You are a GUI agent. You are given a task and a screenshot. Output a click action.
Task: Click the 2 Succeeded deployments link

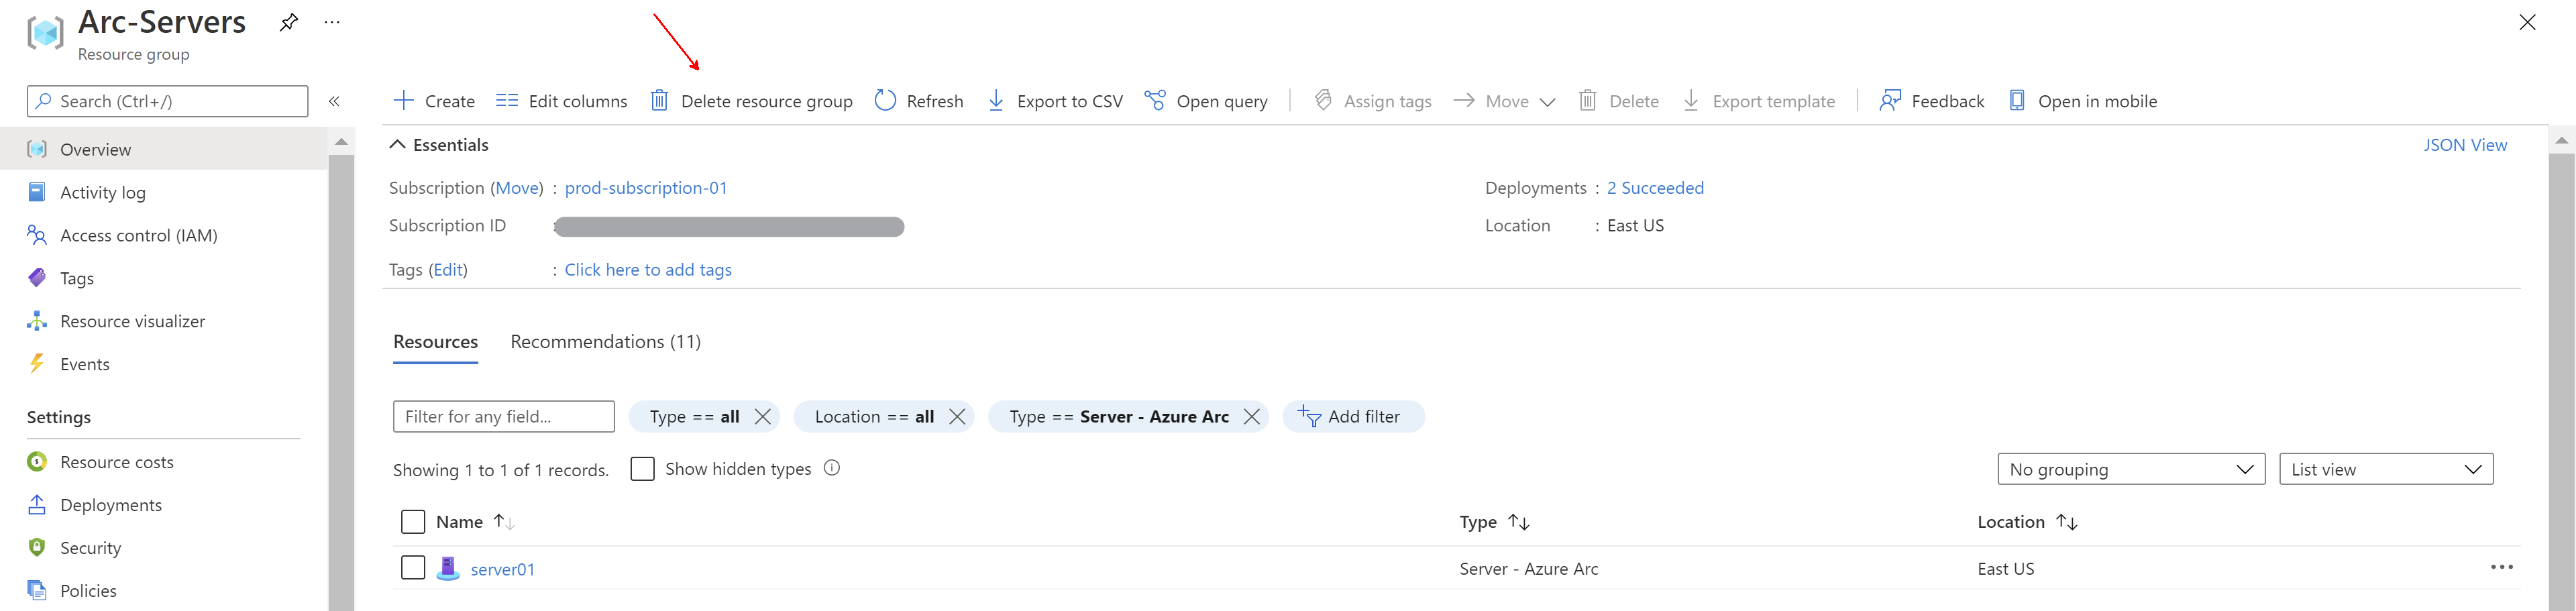click(x=1655, y=188)
